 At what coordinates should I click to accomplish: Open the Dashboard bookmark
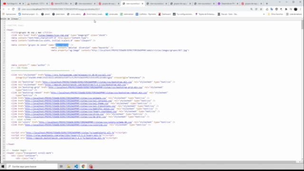click(164, 14)
